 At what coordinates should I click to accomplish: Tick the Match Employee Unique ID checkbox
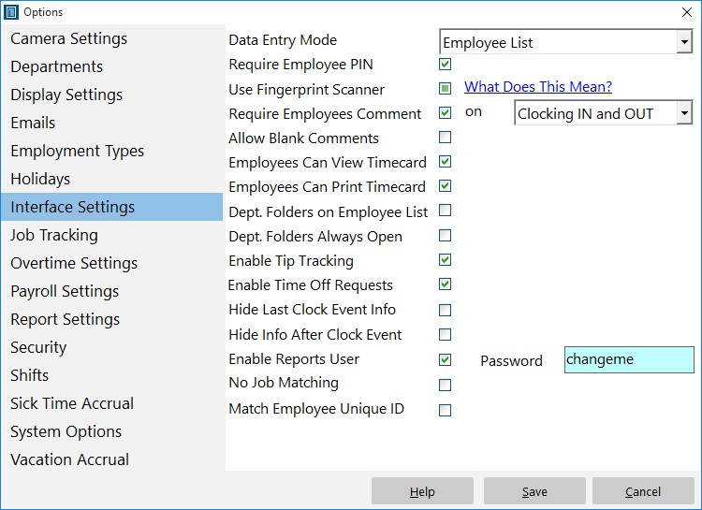click(x=445, y=409)
